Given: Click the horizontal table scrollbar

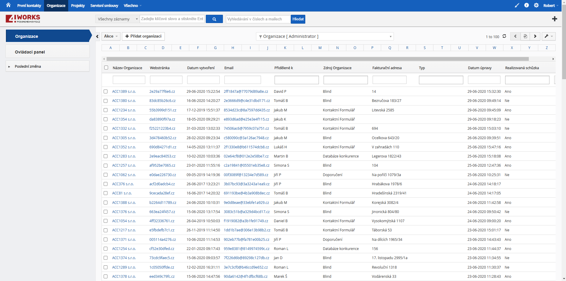Looking at the screenshot, I should (318, 59).
